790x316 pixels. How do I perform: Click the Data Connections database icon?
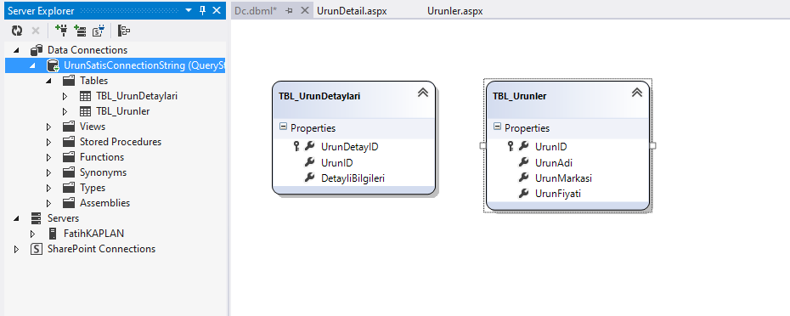coord(37,50)
